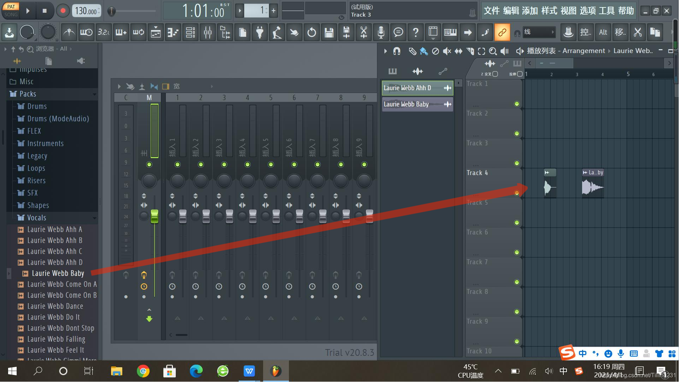Toggle mute LED on mixer insert 3
This screenshot has height=382, width=679.
(224, 164)
